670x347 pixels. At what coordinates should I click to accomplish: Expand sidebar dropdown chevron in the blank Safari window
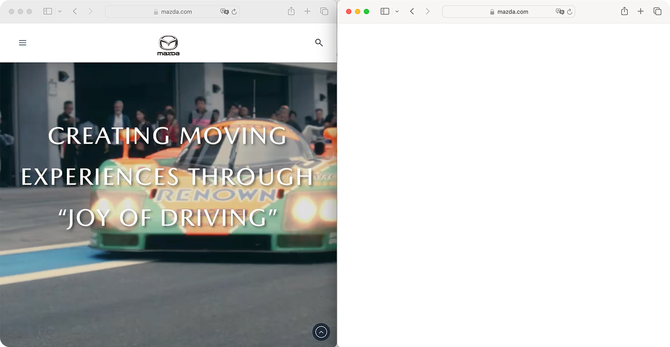click(397, 11)
